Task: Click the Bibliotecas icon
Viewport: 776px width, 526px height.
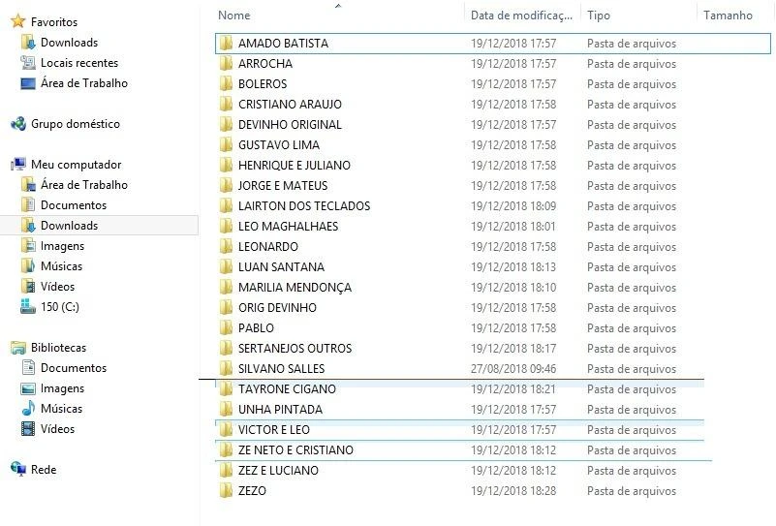Action: [18, 348]
